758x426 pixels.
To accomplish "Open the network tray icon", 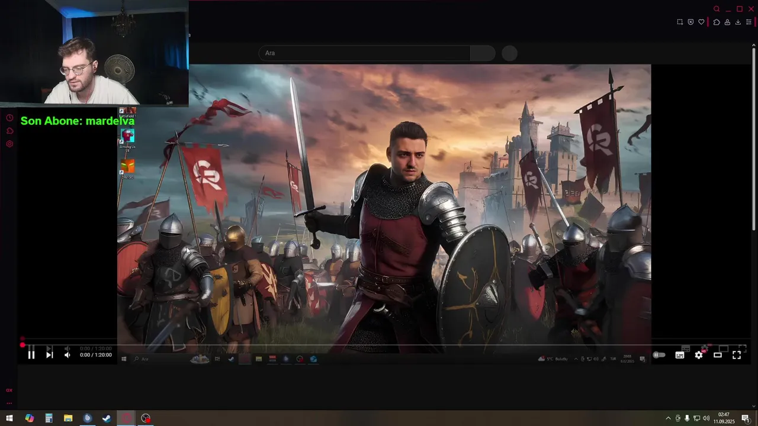I will pos(696,418).
